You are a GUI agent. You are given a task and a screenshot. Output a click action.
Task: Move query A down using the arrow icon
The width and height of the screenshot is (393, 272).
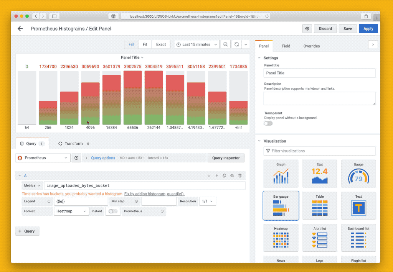[x=209, y=175]
